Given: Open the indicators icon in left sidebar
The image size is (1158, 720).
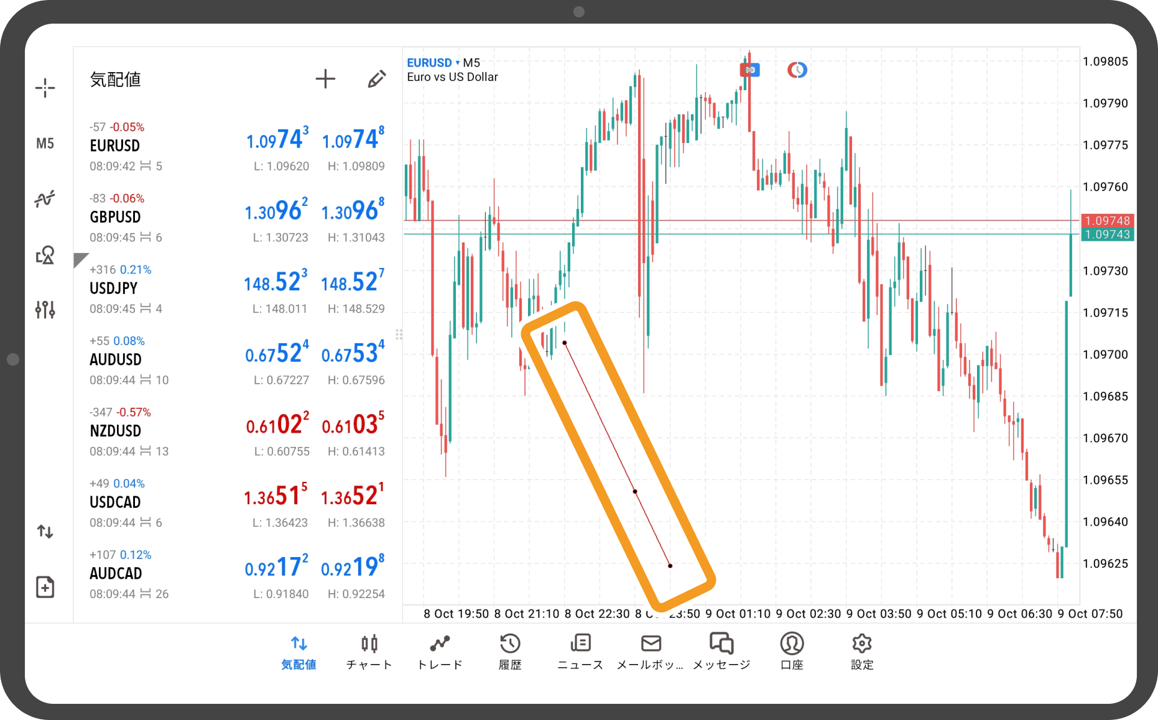Looking at the screenshot, I should point(45,199).
